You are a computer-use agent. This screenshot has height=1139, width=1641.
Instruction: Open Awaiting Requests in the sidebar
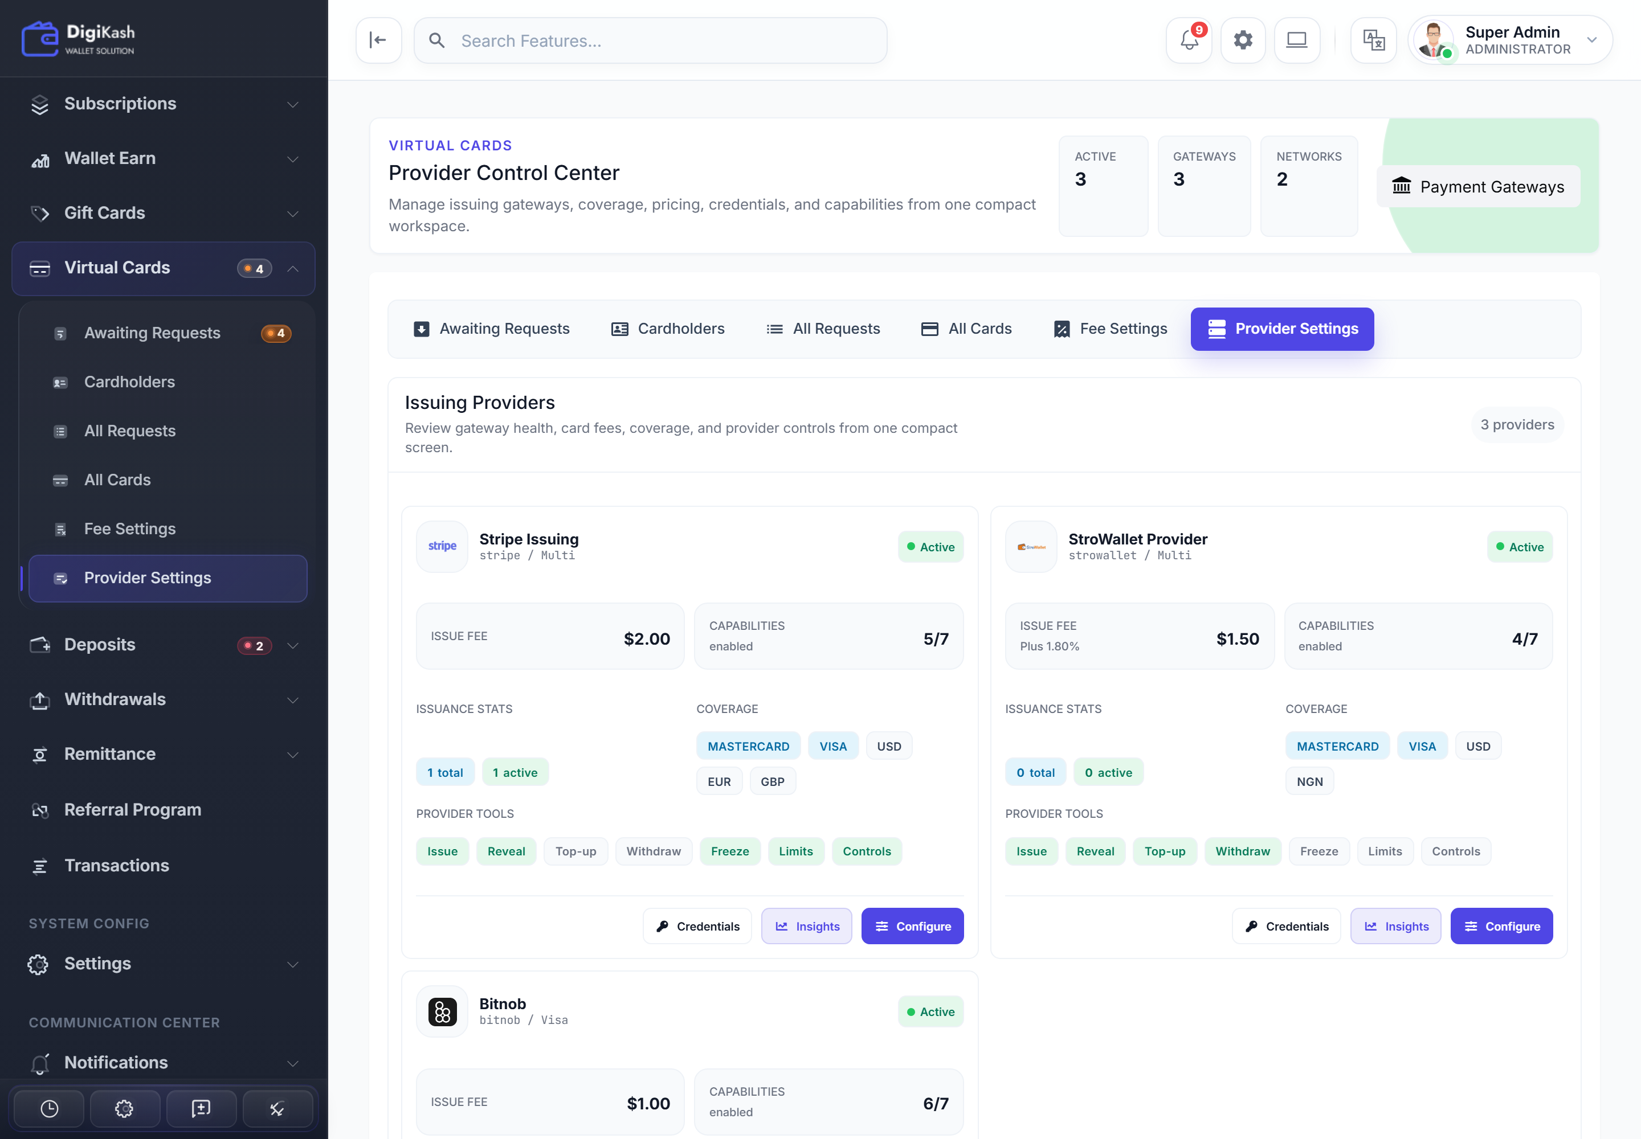[168, 333]
